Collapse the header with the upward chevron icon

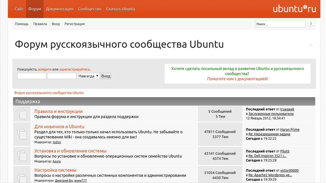[x=311, y=45]
